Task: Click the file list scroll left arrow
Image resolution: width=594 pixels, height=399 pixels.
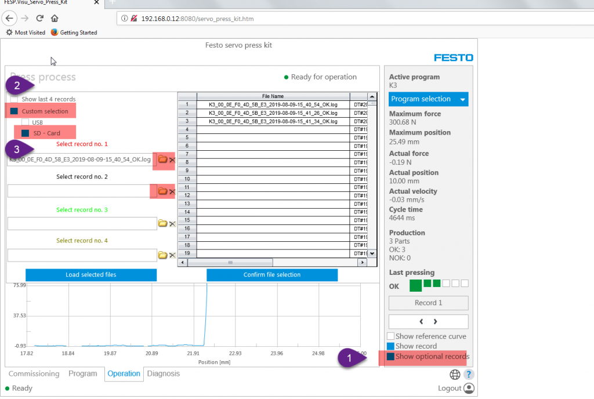Action: tap(183, 262)
